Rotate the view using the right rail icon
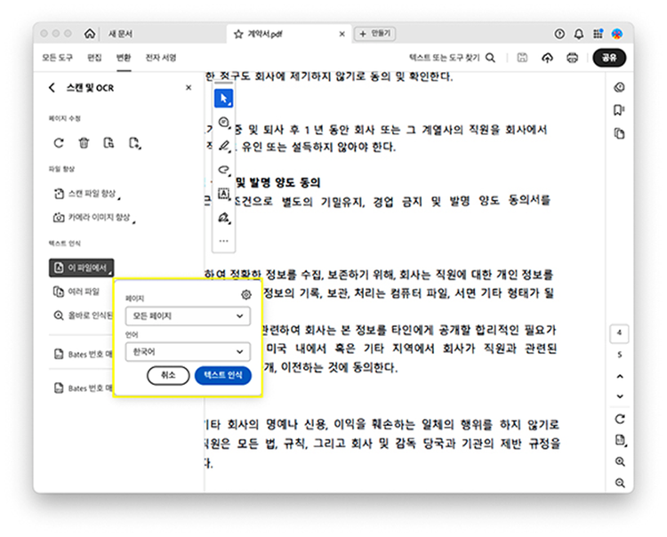The image size is (667, 537). tap(620, 419)
